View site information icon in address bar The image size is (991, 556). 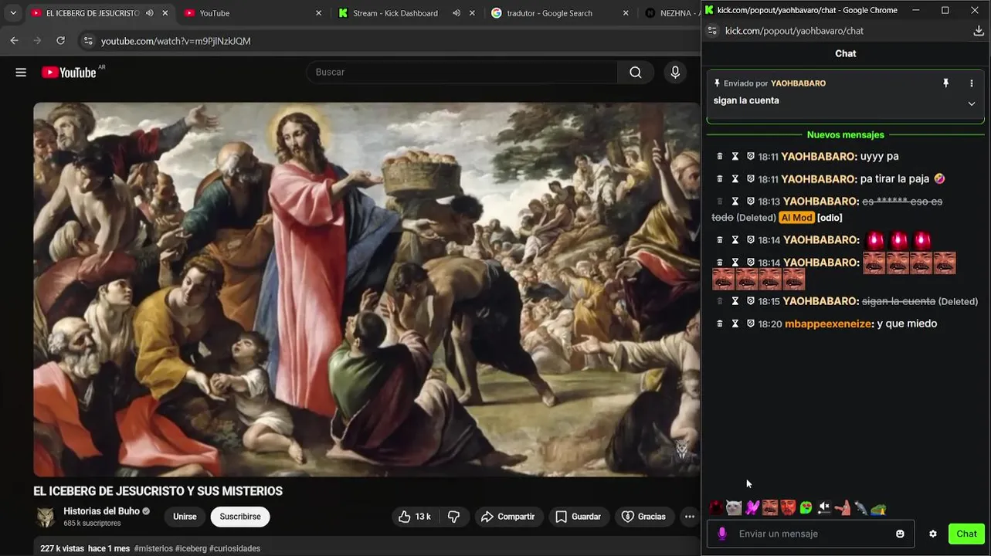(87, 41)
